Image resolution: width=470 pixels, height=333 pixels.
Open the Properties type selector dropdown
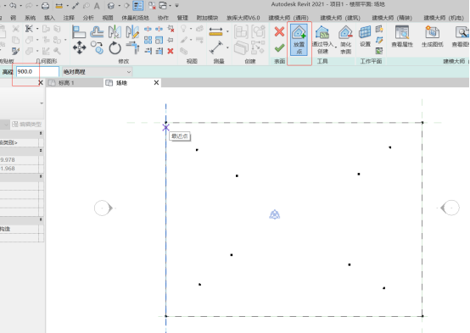42,103
